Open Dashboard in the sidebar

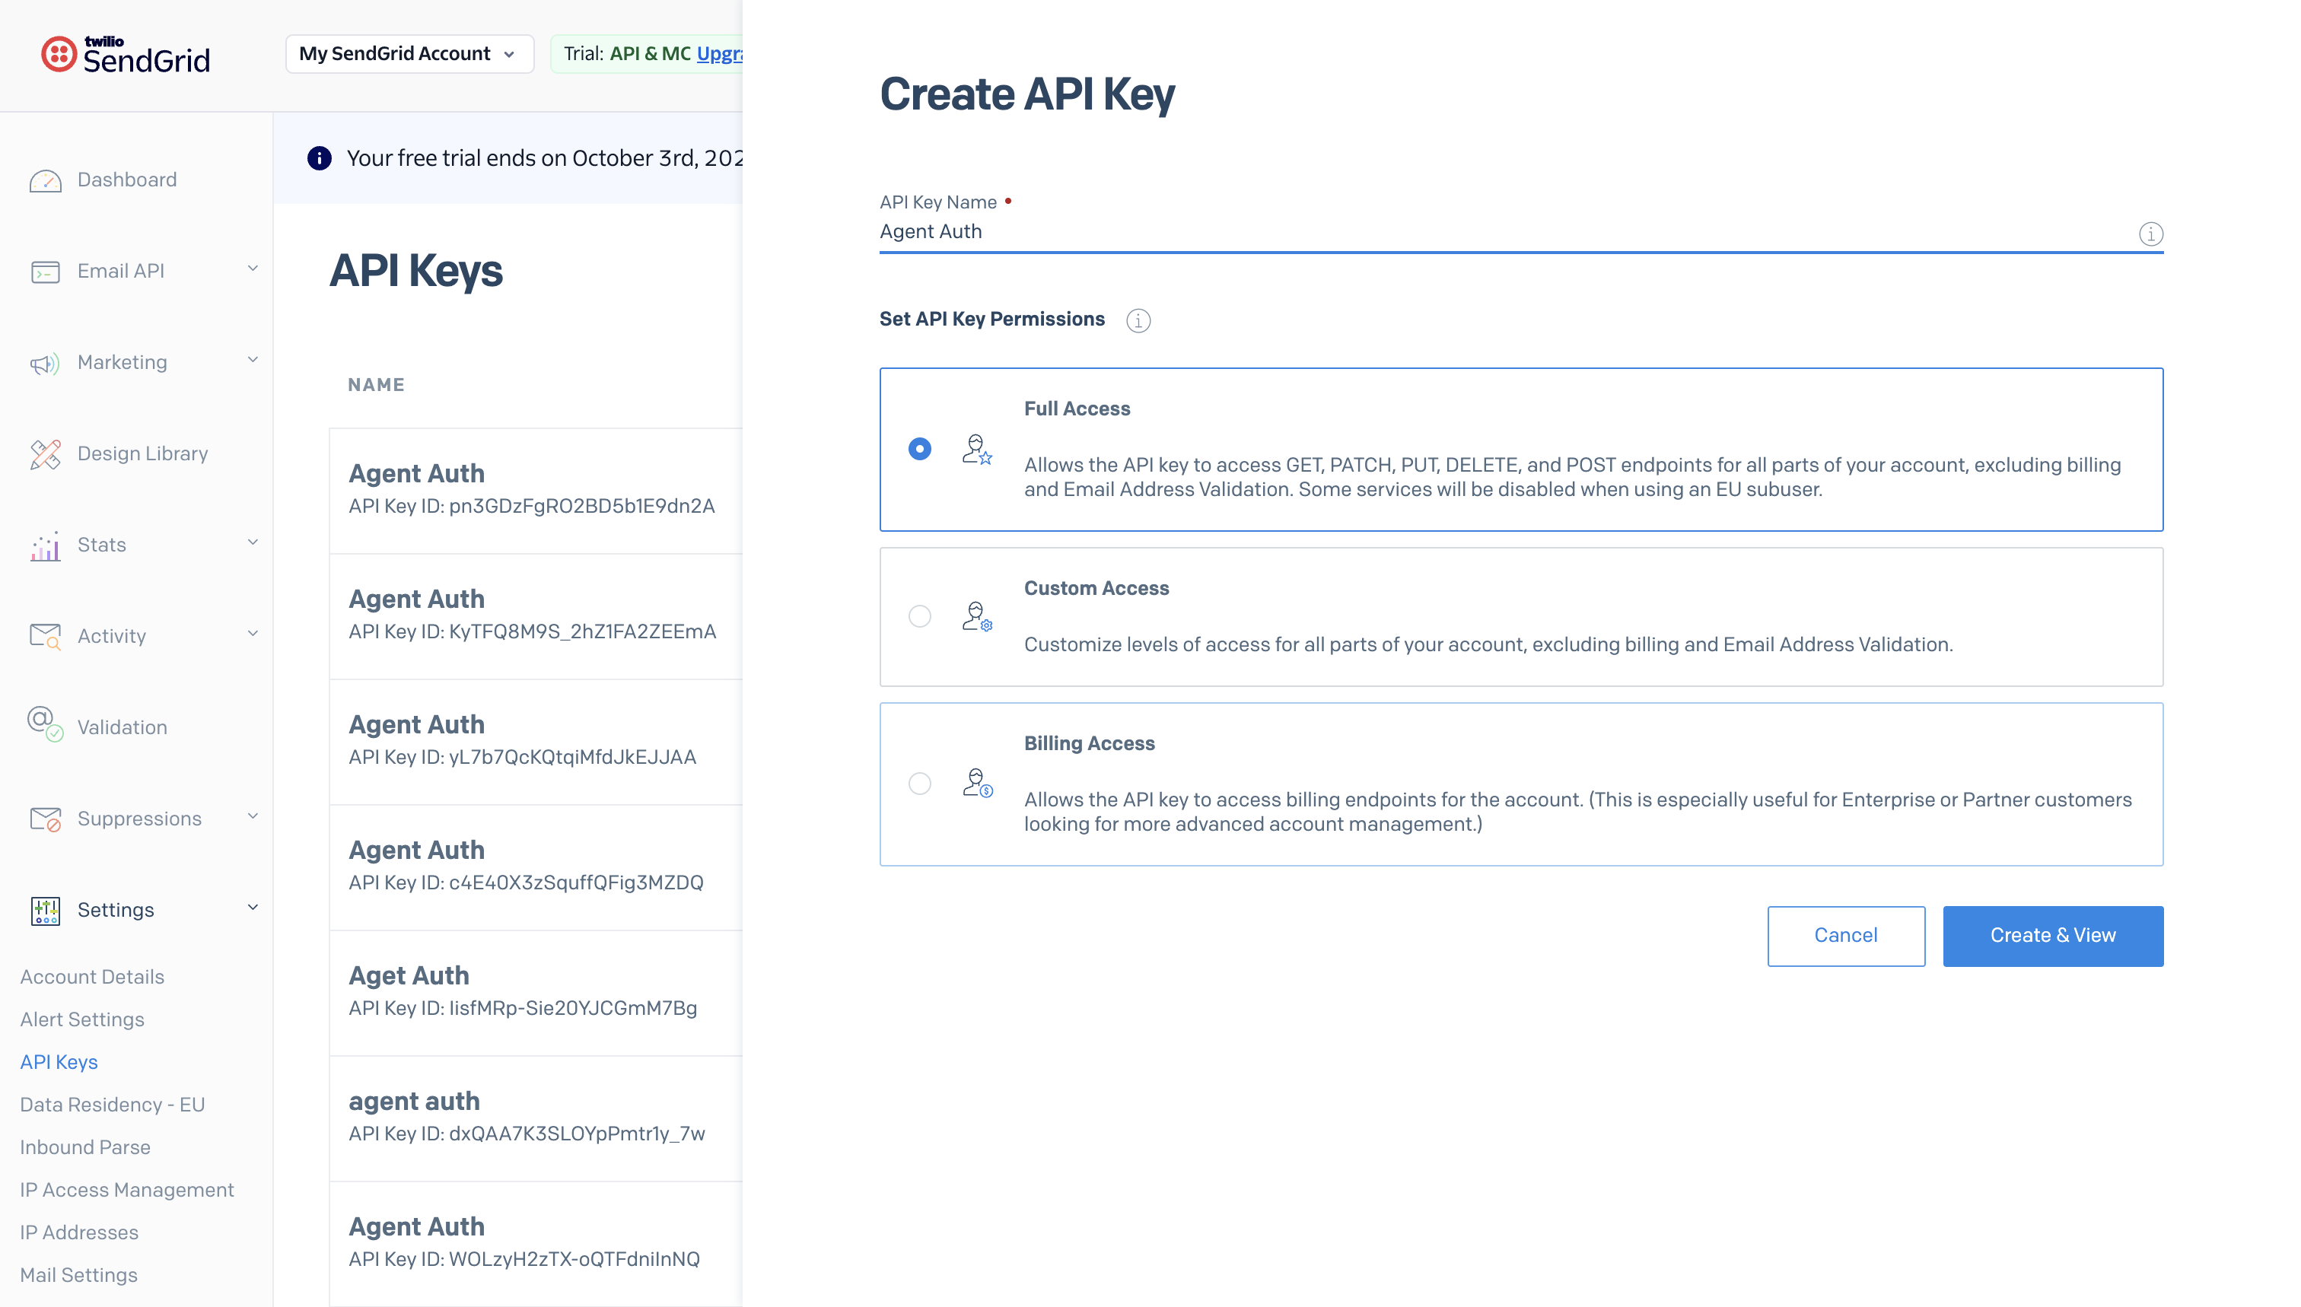126,180
